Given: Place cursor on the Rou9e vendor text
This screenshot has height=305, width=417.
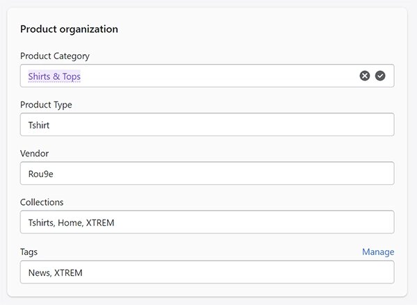Looking at the screenshot, I should coord(41,174).
